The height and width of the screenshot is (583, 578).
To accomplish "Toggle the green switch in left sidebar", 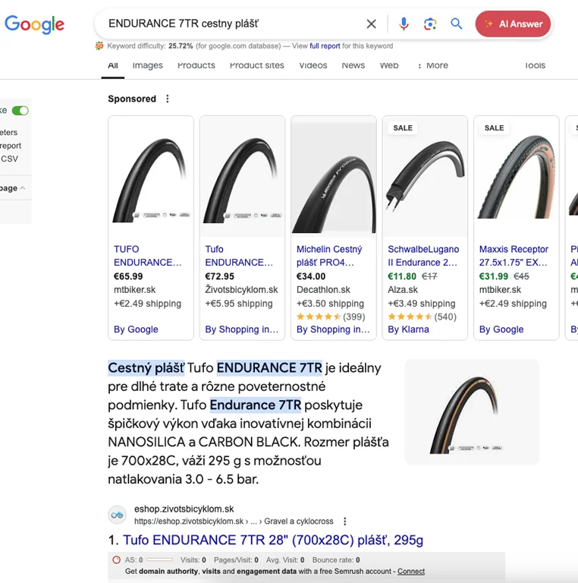I will point(20,111).
